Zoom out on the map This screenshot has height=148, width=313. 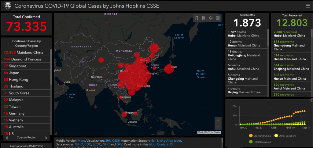pyautogui.click(x=218, y=126)
